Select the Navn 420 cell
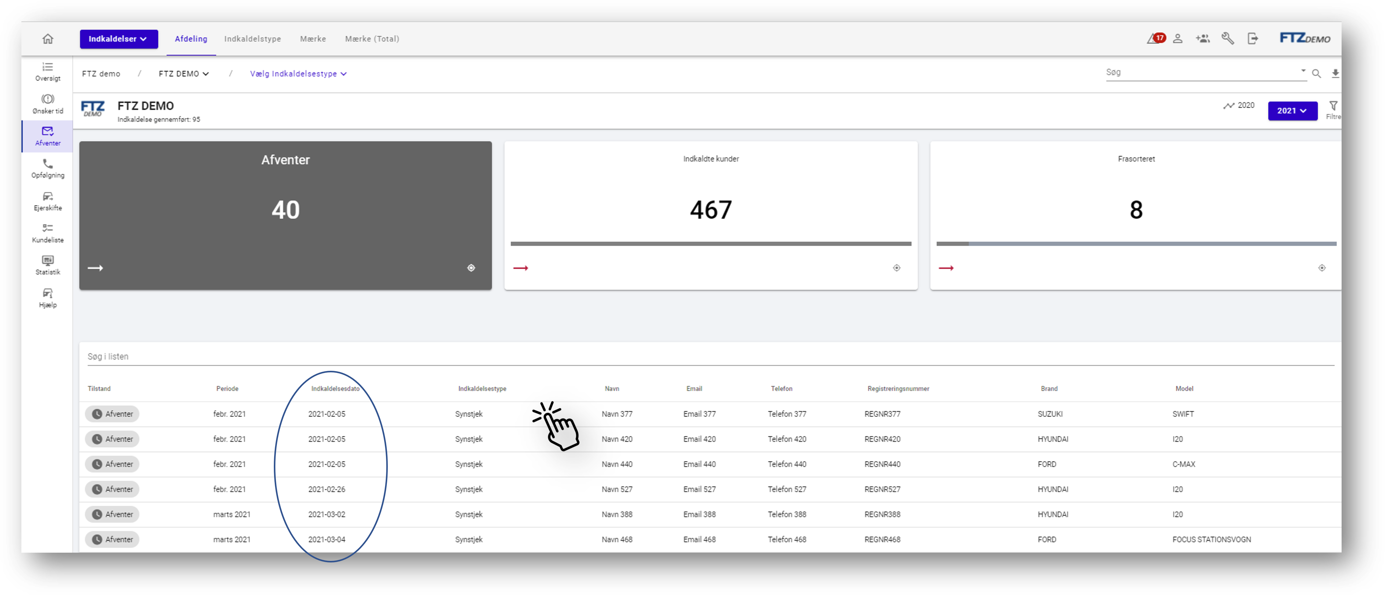Image resolution: width=1385 pixels, height=596 pixels. pyautogui.click(x=617, y=439)
